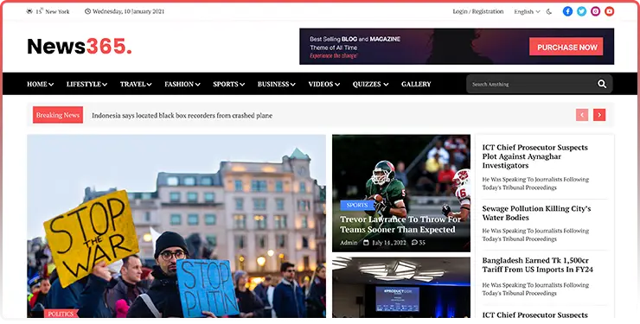The width and height of the screenshot is (640, 324).
Task: Expand the Fashion menu
Action: click(182, 84)
